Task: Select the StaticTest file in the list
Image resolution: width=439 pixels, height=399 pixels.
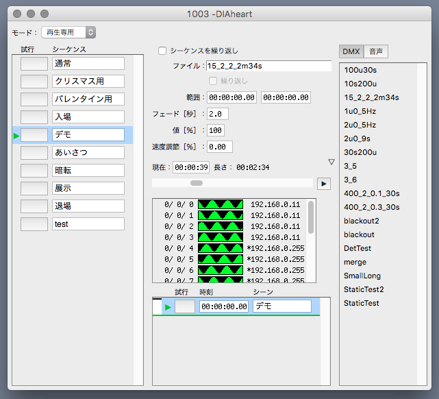Action: (x=362, y=303)
